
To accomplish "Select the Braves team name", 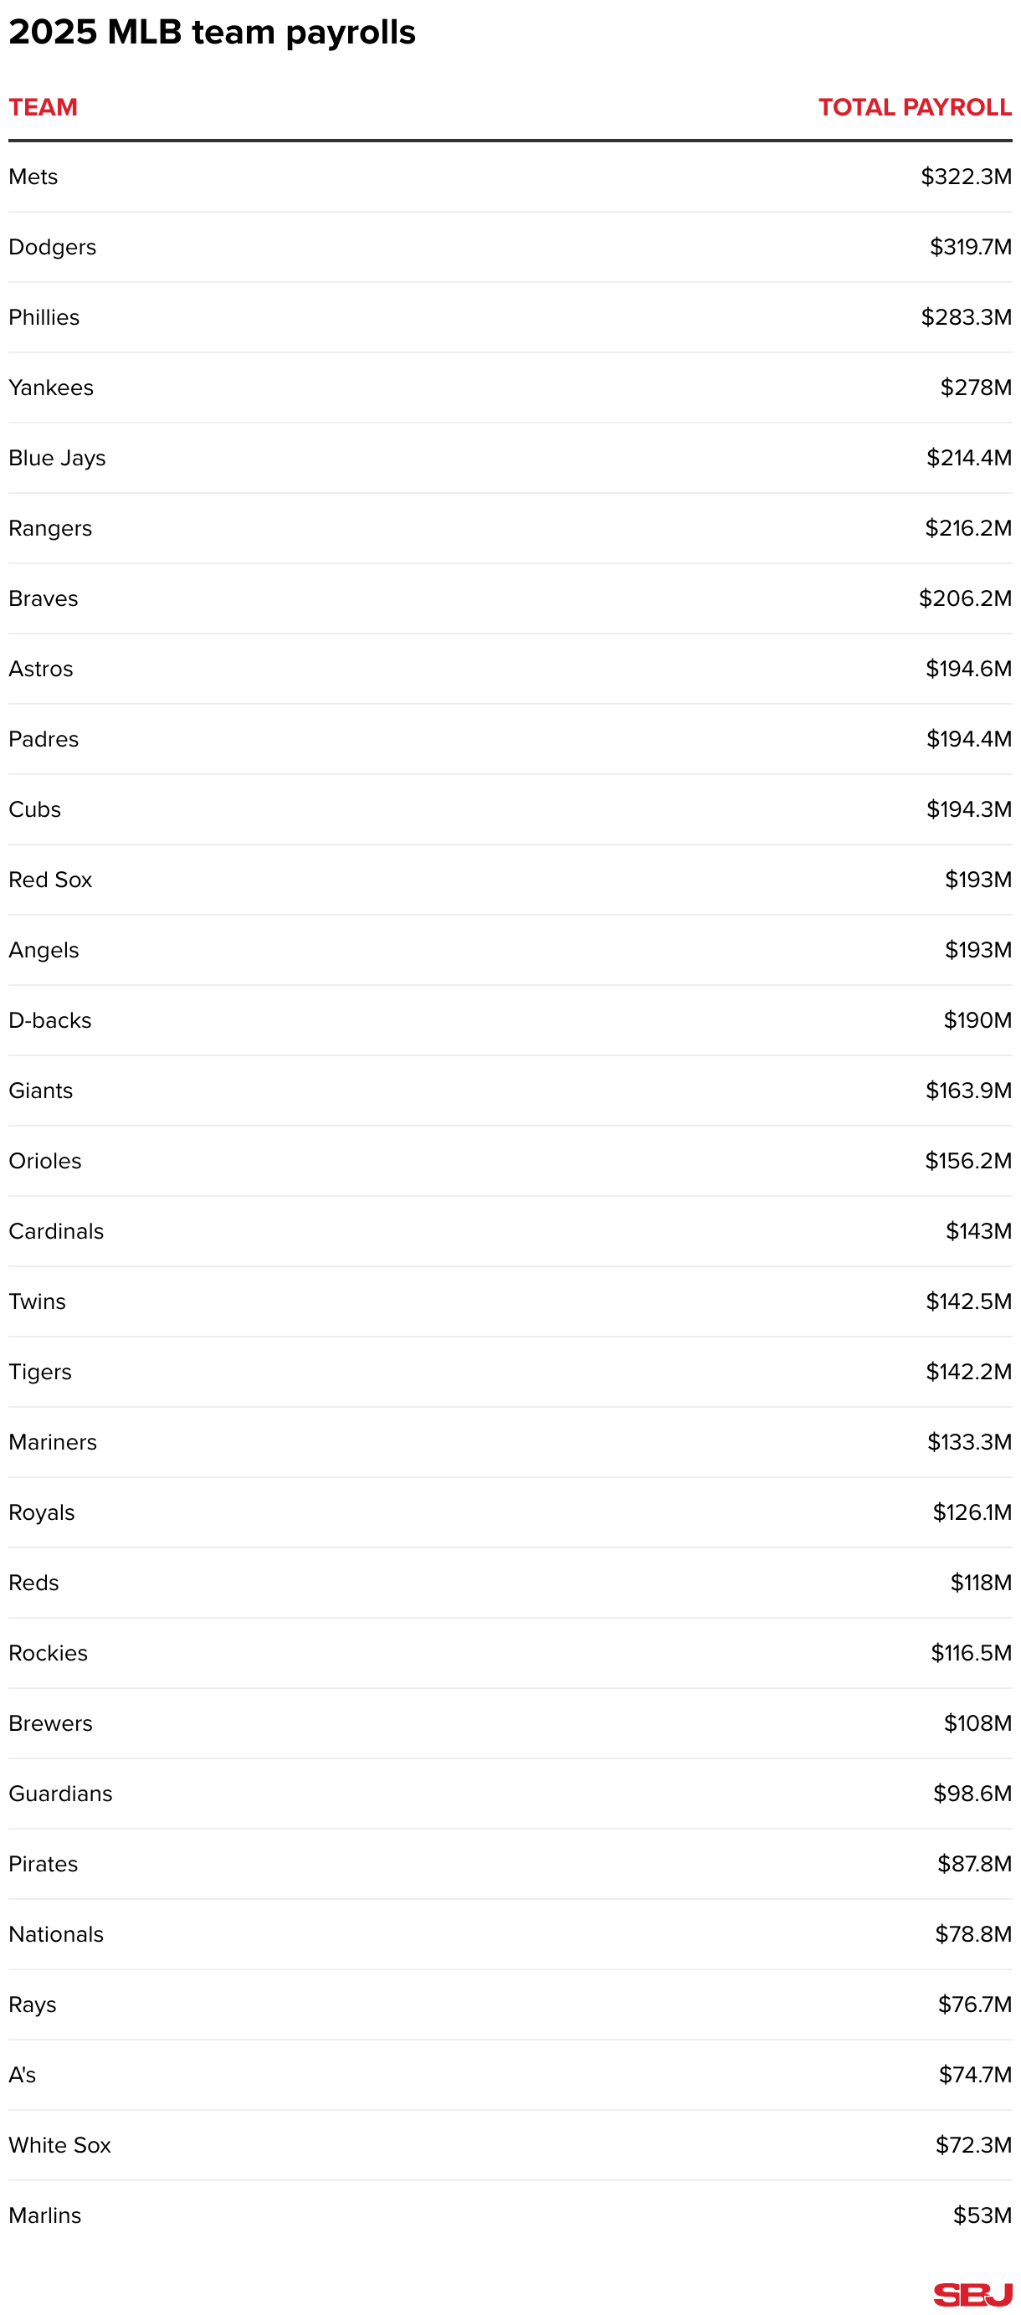I will [x=44, y=598].
